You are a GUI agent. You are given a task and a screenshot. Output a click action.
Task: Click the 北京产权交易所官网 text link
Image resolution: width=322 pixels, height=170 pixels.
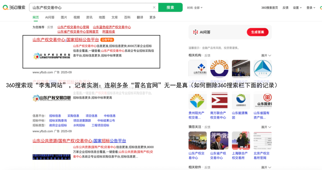tap(261, 156)
